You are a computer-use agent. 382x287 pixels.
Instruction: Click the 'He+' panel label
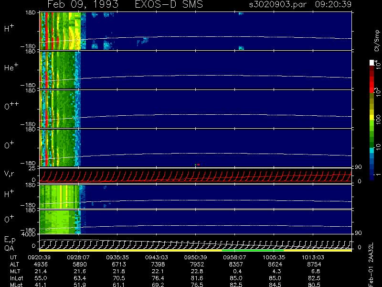point(11,67)
